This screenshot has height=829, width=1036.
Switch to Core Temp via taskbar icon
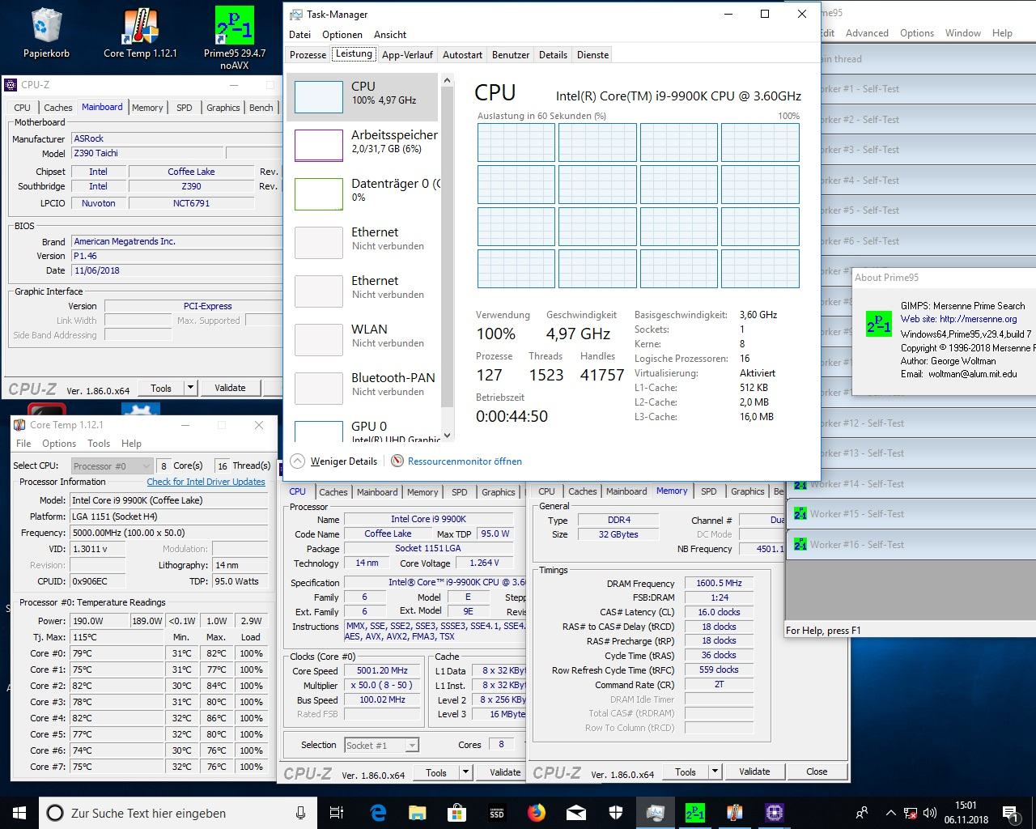pyautogui.click(x=734, y=813)
